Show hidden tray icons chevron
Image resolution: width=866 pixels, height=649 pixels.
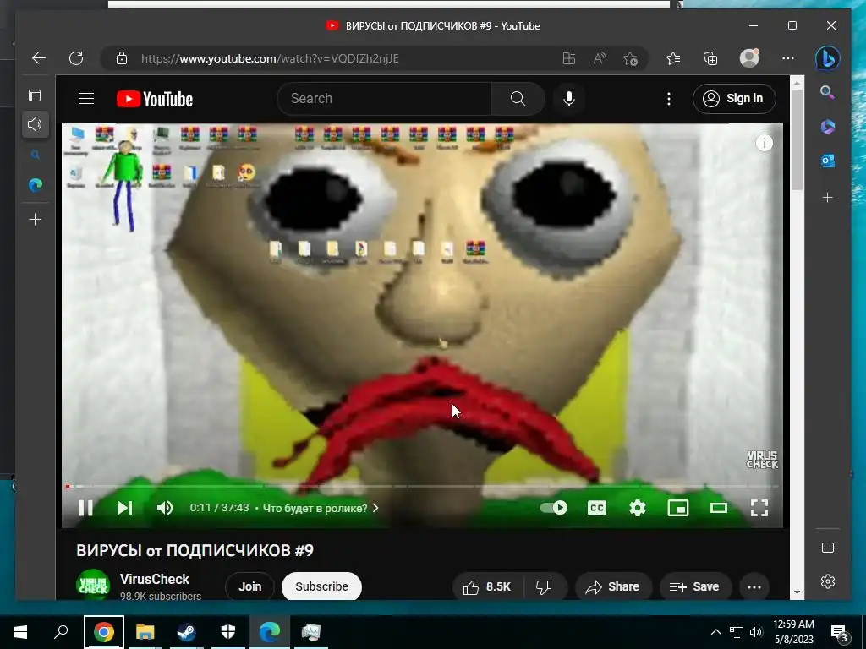715,632
